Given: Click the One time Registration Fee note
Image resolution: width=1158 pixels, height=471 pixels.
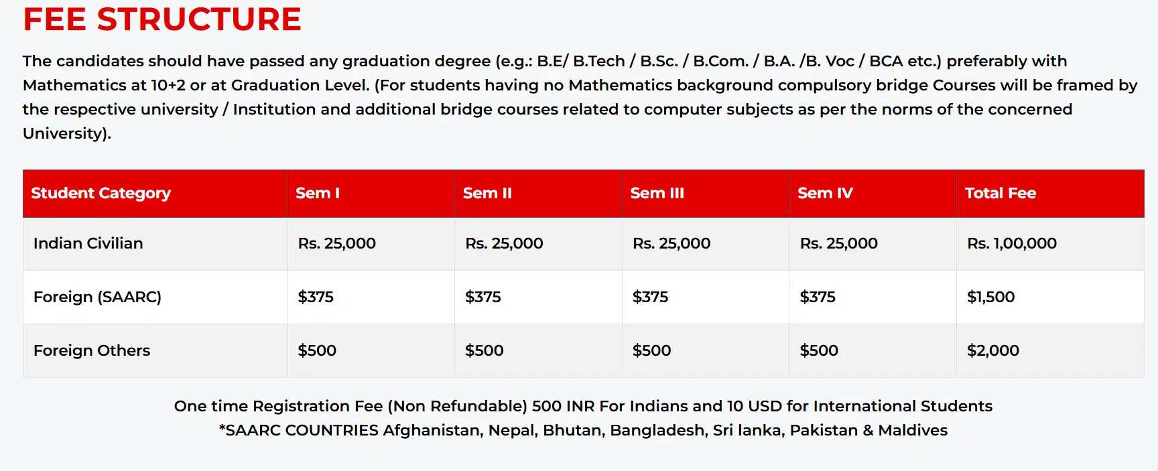Looking at the screenshot, I should click(x=583, y=406).
